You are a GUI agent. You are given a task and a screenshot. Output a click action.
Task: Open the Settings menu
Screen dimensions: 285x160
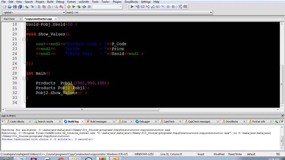coord(146,2)
